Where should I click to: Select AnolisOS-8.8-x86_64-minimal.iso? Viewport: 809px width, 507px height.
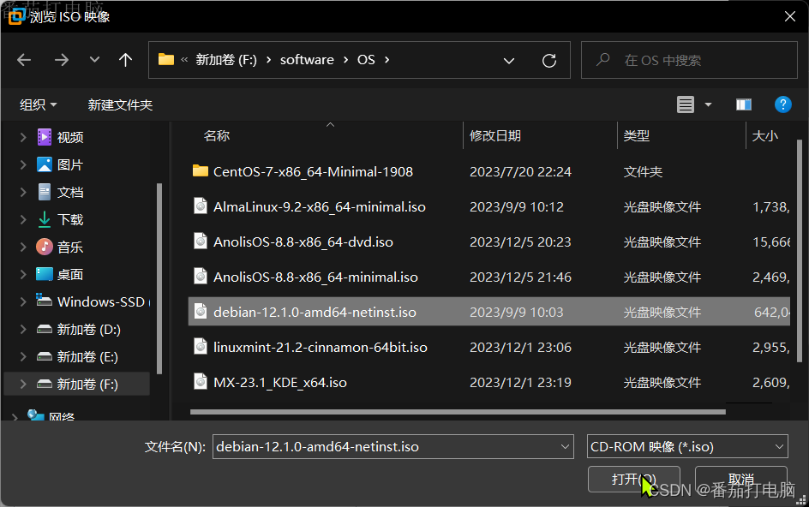click(x=315, y=277)
